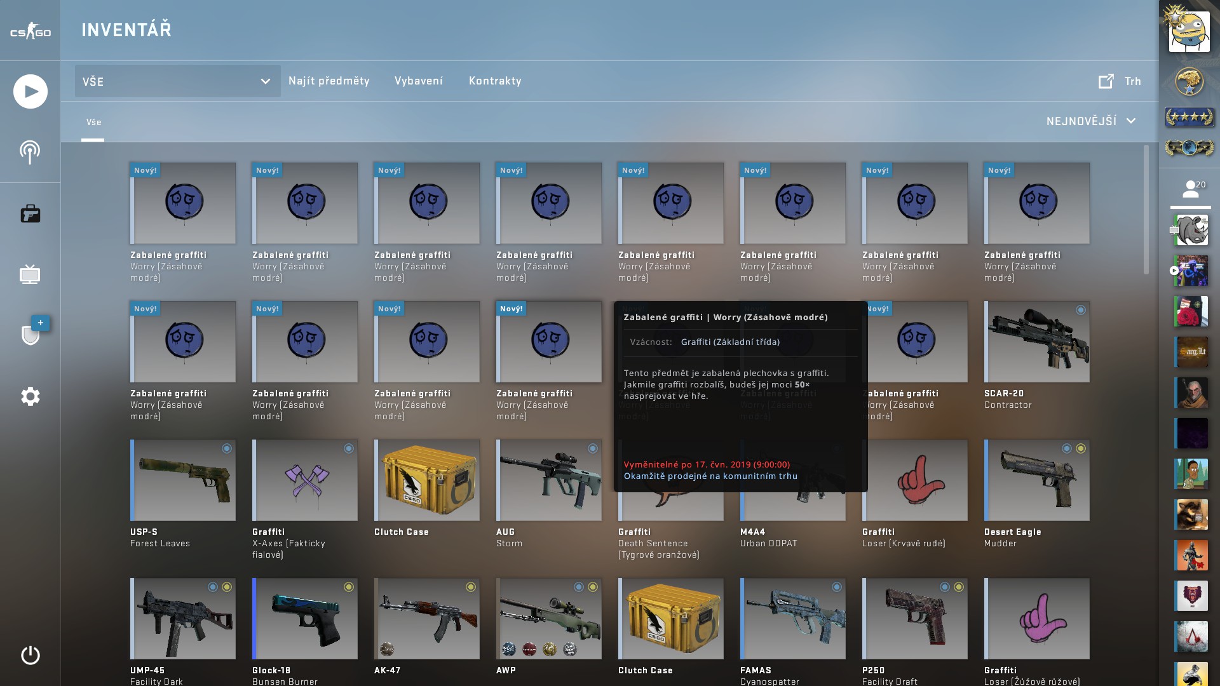Image resolution: width=1220 pixels, height=686 pixels.
Task: Open the NEJNOVĚJŠÍ sort dropdown
Action: pyautogui.click(x=1090, y=121)
